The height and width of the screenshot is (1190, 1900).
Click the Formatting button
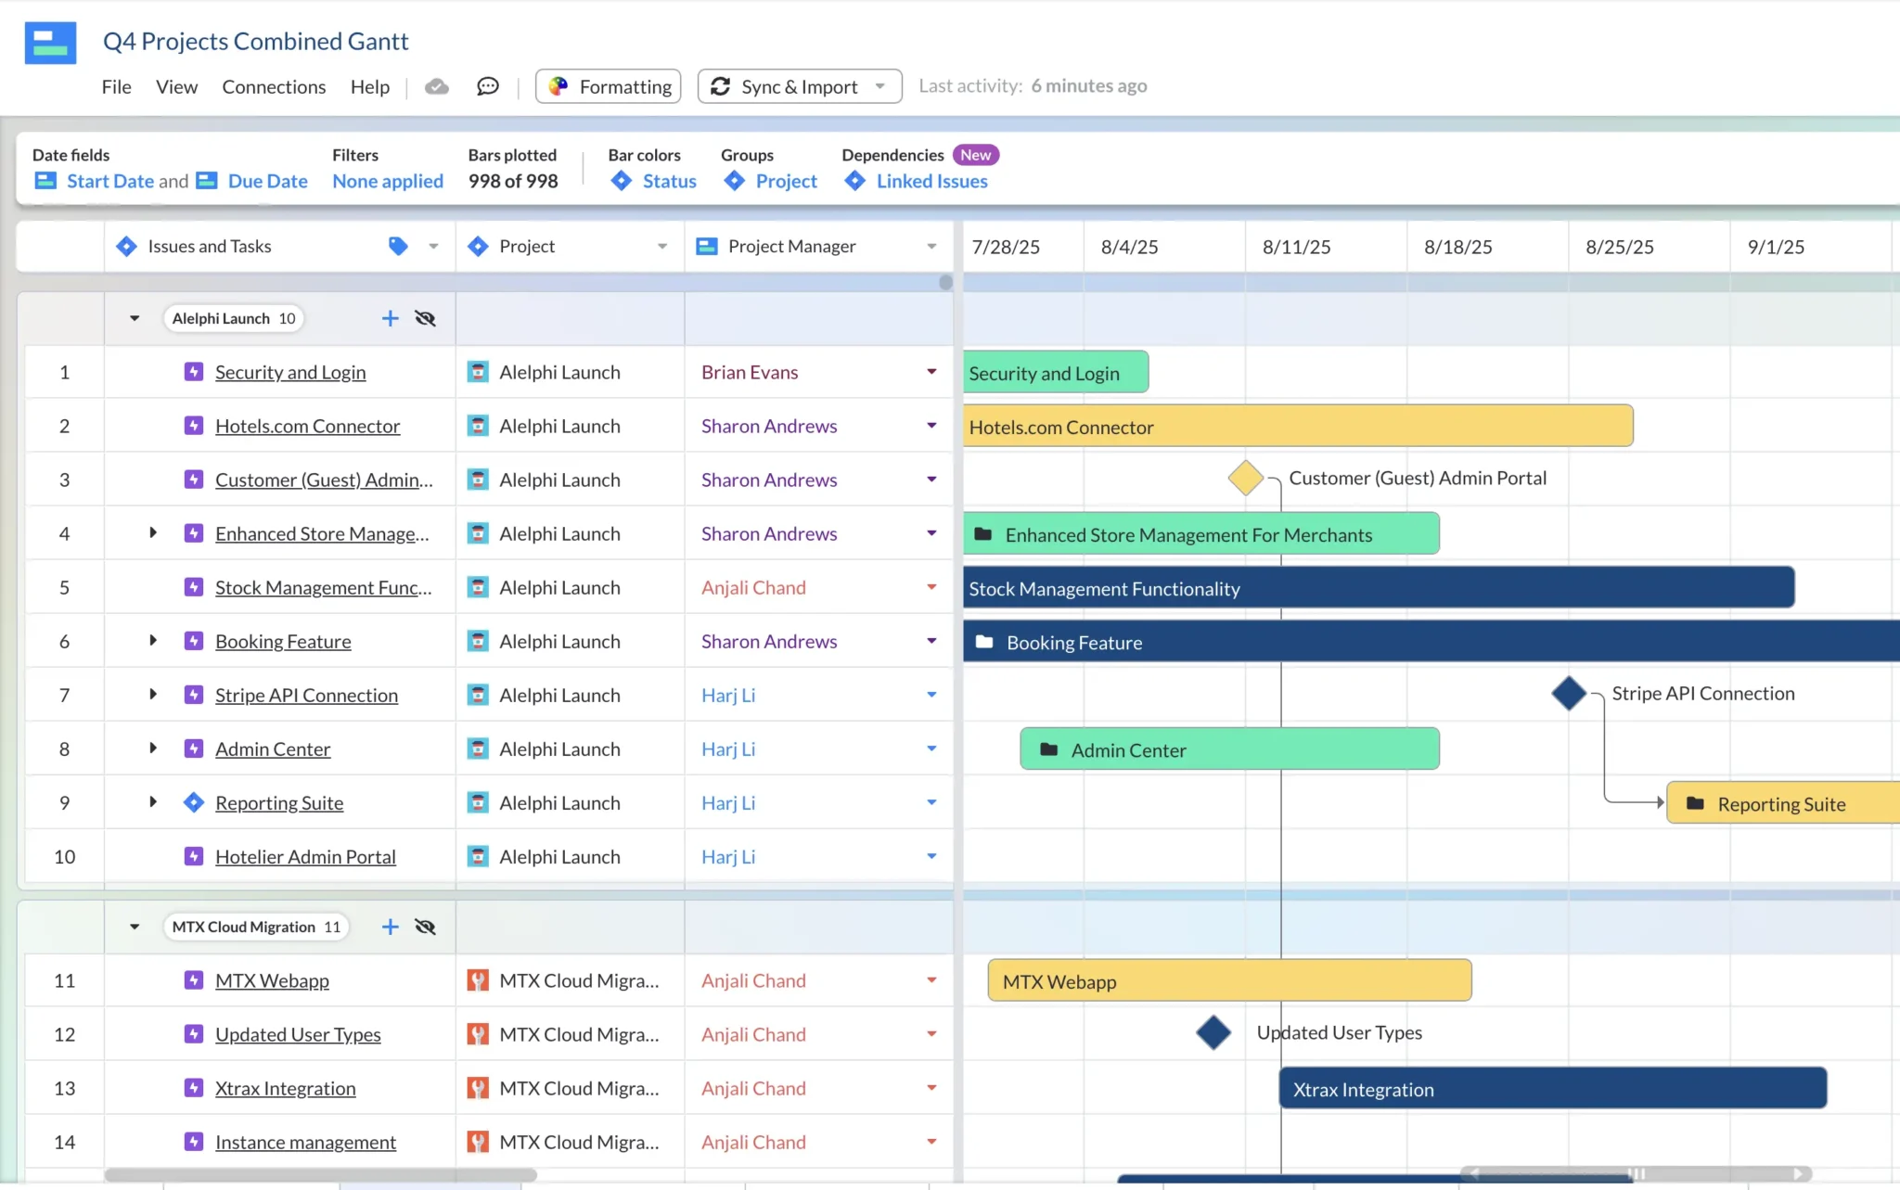[x=609, y=86]
